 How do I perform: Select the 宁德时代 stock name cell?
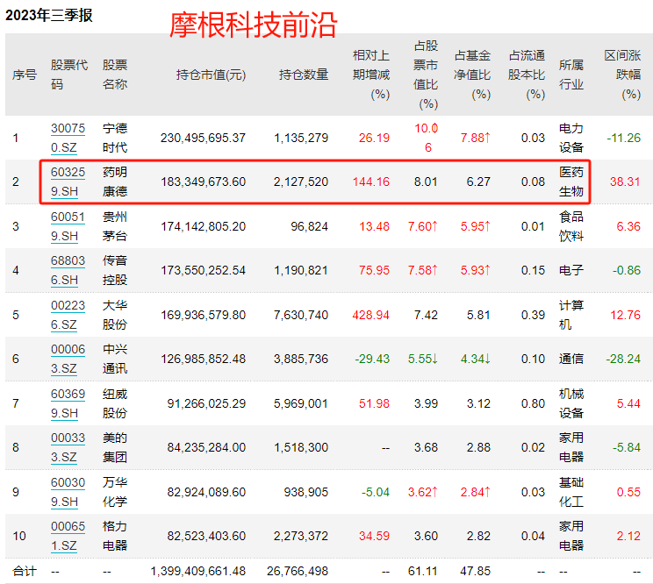tap(115, 138)
